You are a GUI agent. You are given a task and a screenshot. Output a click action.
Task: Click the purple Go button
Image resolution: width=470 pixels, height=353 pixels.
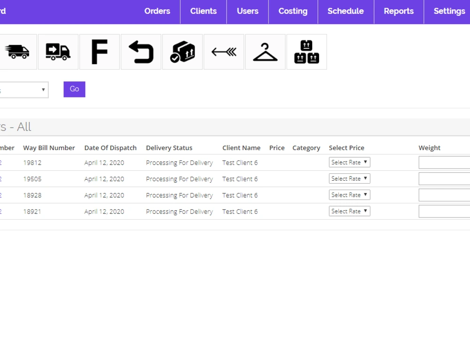pyautogui.click(x=74, y=89)
